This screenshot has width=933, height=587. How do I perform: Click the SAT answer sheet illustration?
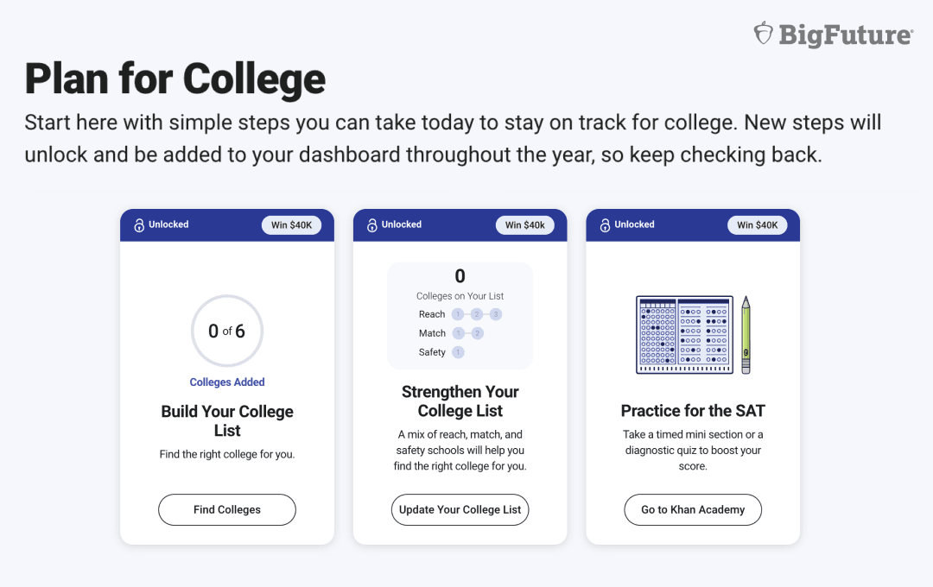click(684, 335)
